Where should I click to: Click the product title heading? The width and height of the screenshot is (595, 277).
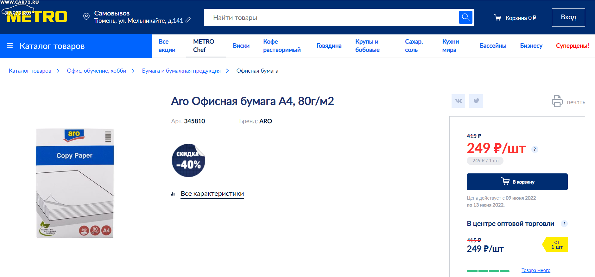point(252,101)
